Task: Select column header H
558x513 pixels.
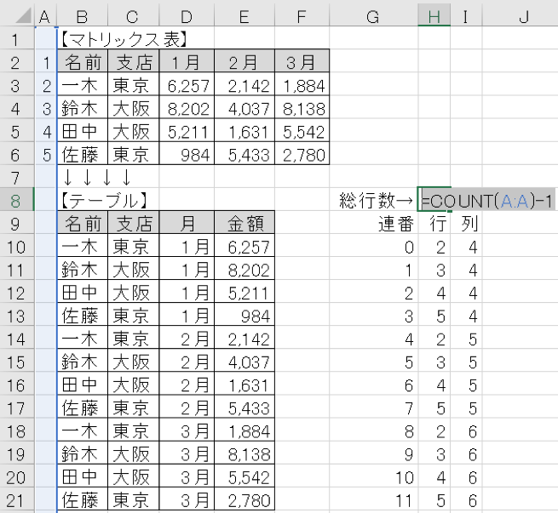Action: (434, 16)
